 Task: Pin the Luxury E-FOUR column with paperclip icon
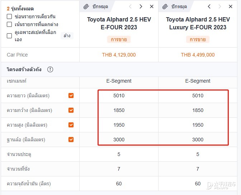[175, 6]
